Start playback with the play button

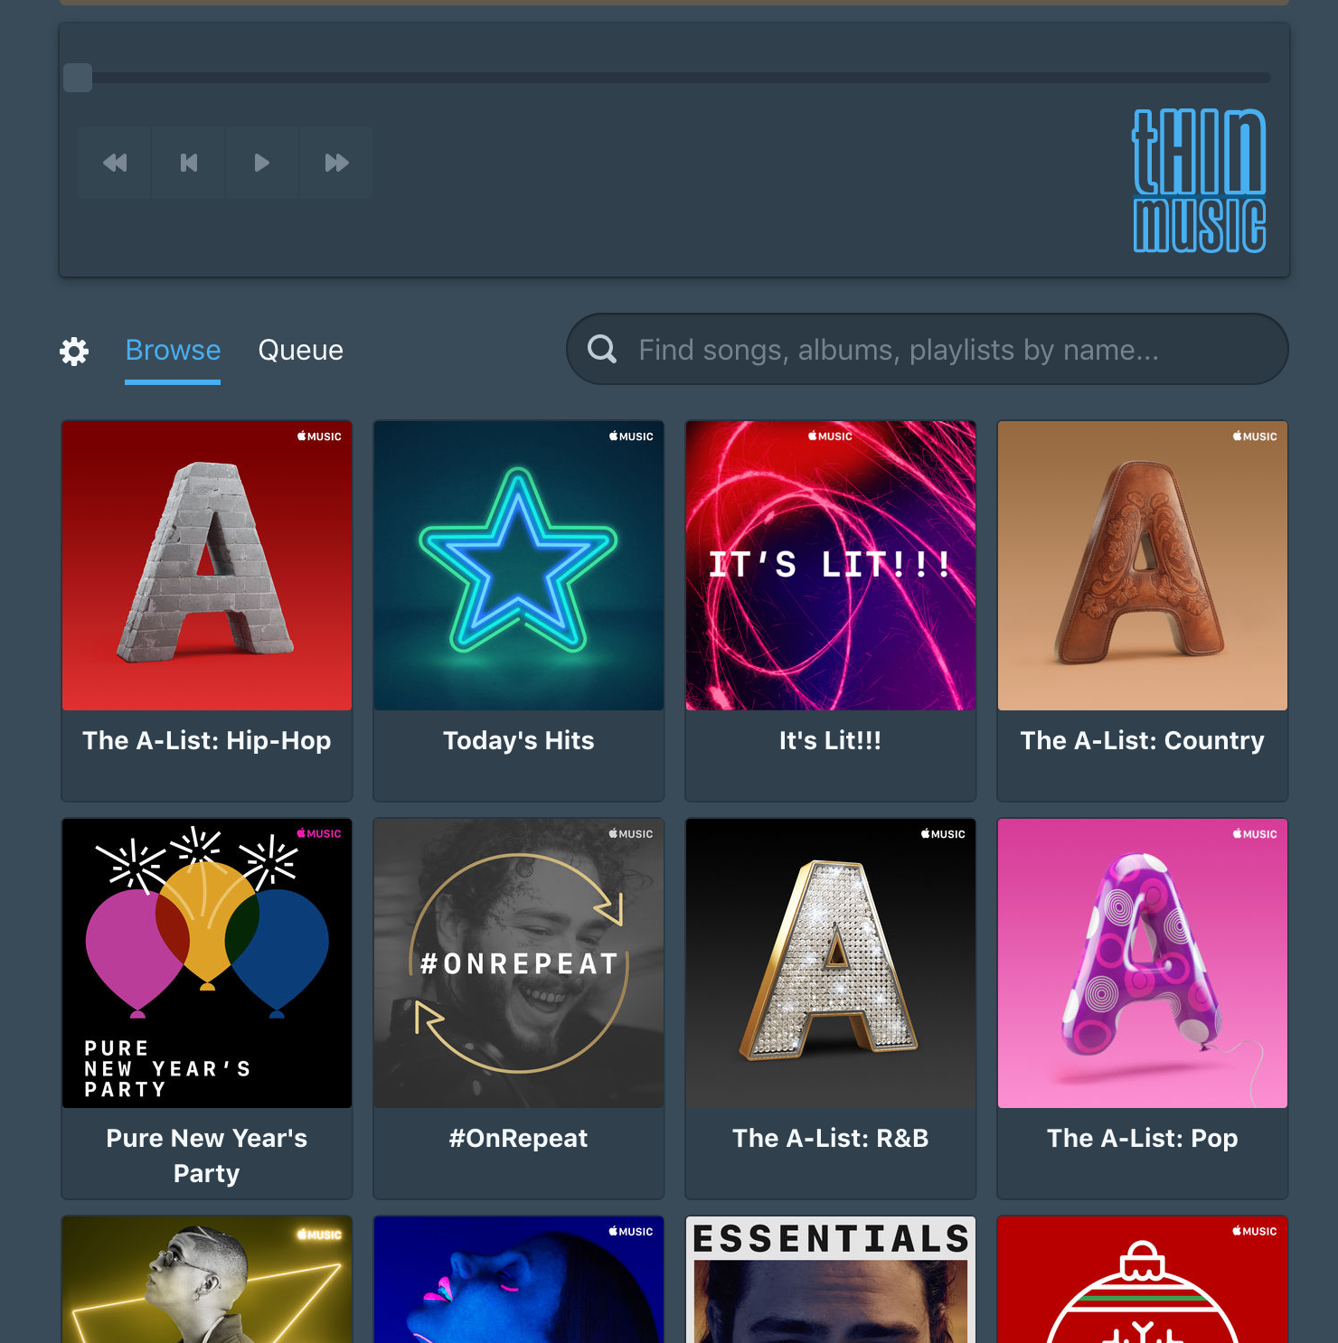coord(262,163)
